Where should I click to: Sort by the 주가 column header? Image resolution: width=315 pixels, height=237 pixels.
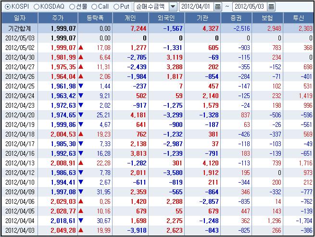click(58, 18)
